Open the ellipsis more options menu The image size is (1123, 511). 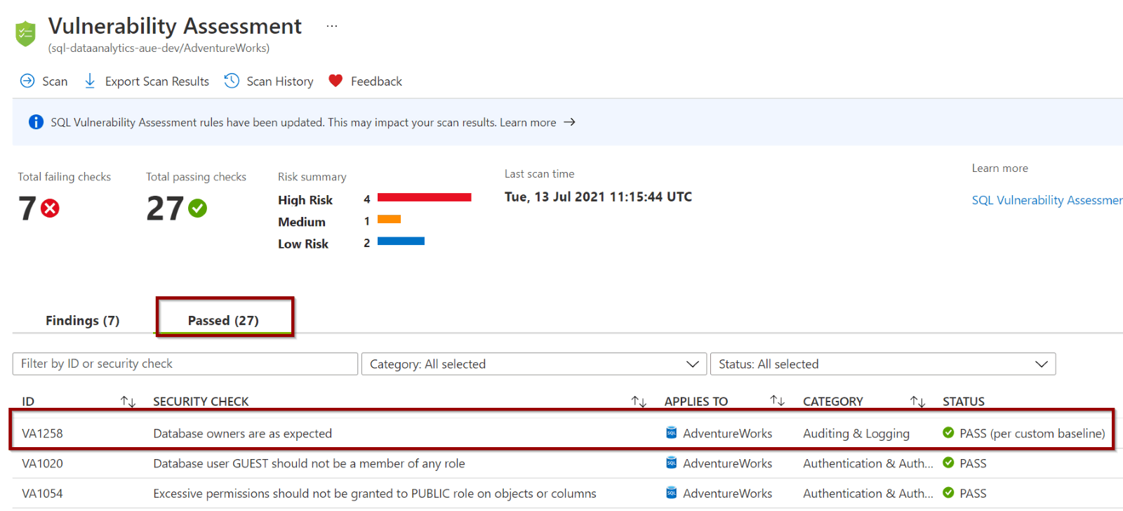pyautogui.click(x=332, y=27)
